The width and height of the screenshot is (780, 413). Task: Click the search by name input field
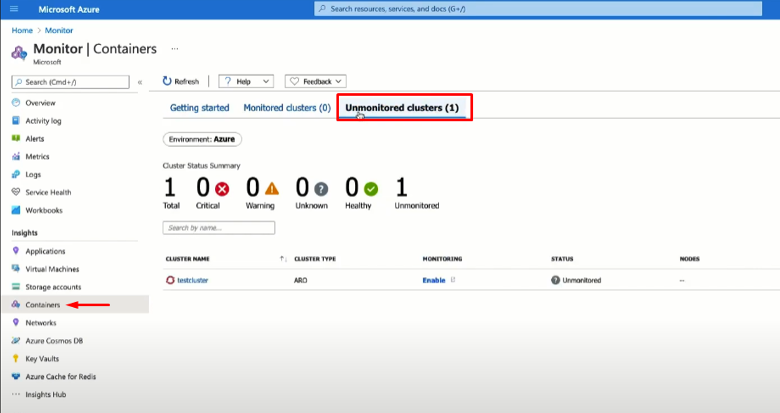coord(218,228)
